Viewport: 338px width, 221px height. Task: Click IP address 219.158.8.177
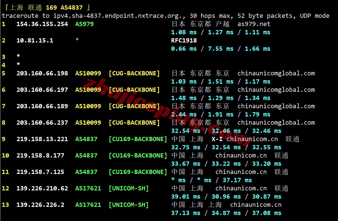[40, 156]
